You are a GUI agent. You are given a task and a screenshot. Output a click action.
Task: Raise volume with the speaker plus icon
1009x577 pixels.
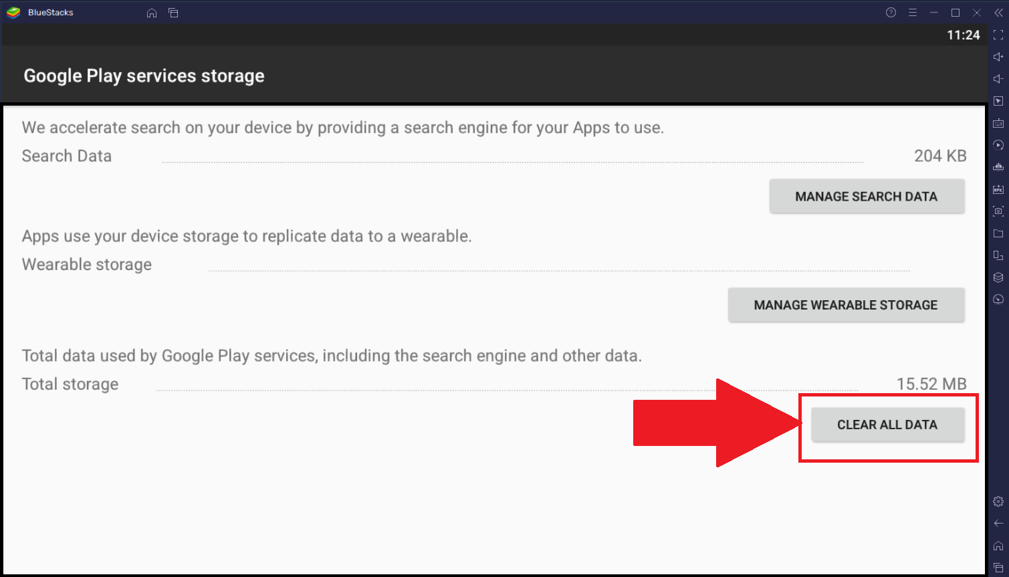pyautogui.click(x=998, y=57)
